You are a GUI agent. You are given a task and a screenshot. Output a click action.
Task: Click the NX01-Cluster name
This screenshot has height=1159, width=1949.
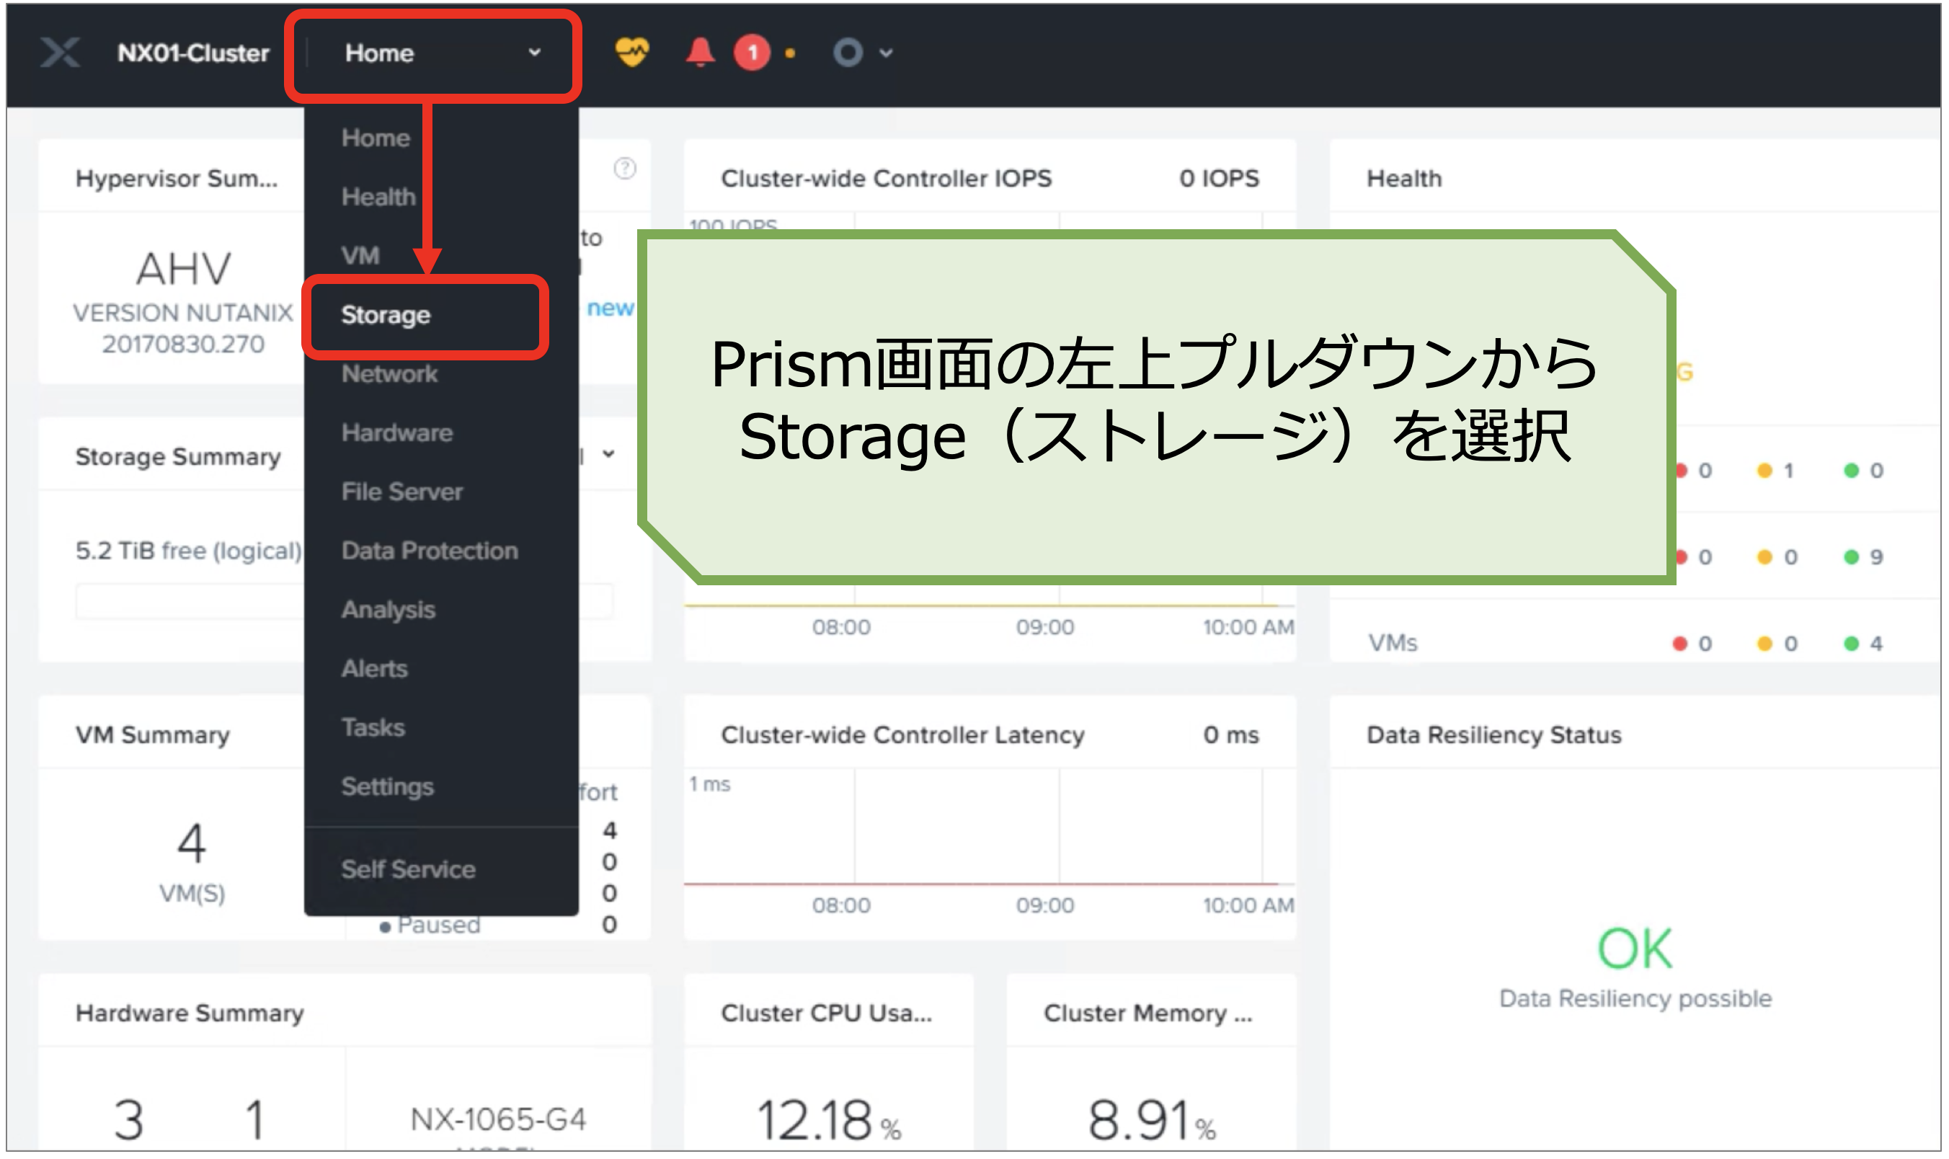pyautogui.click(x=193, y=53)
